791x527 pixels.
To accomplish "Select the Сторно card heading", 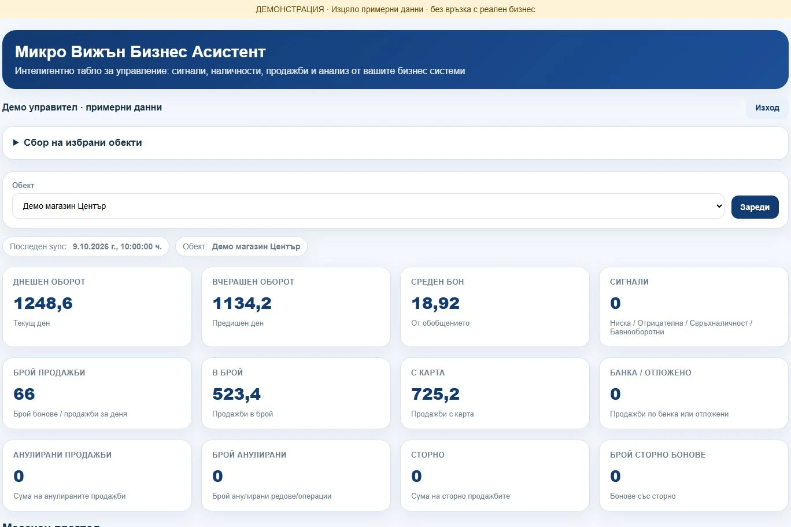I will pos(428,455).
